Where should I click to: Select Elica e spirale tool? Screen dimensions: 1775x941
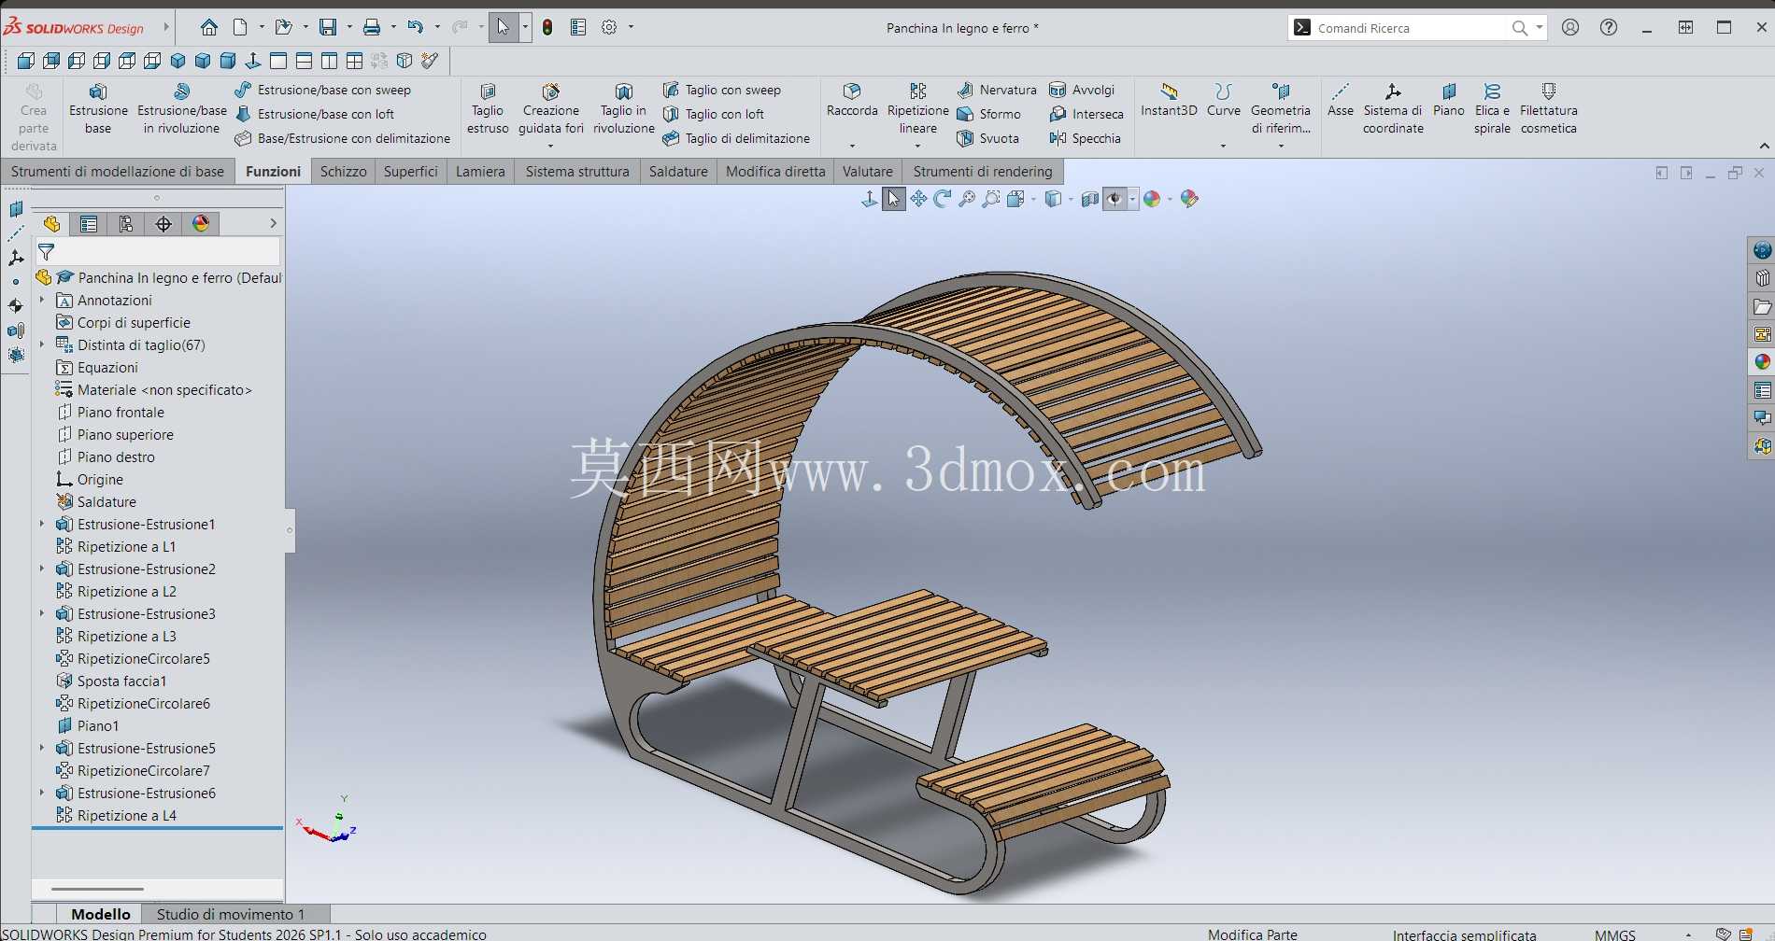click(1492, 108)
